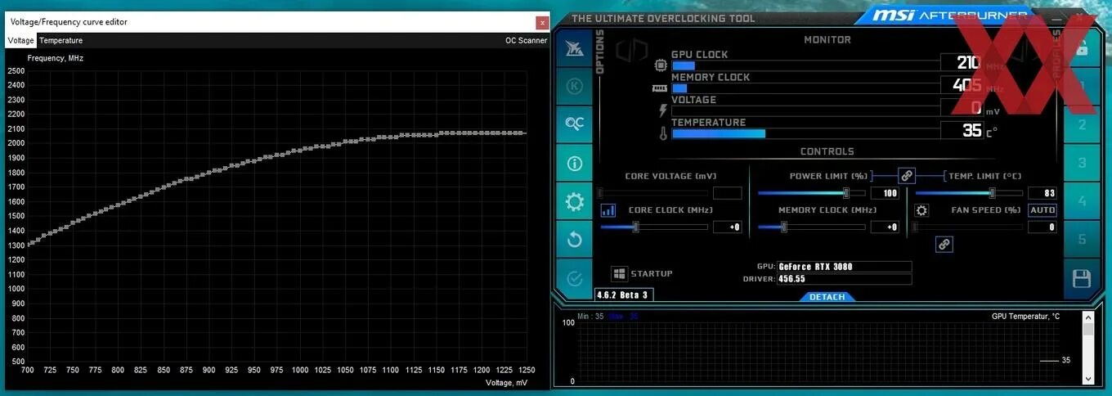Viewport: 1112px width, 396px height.
Task: Click the Power Limit slider handle
Action: [x=846, y=193]
